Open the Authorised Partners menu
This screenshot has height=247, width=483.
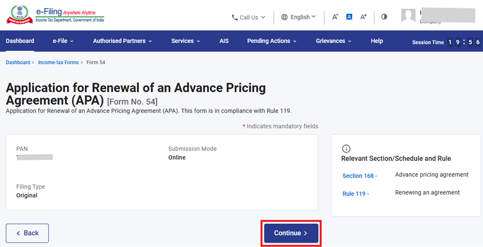pyautogui.click(x=122, y=41)
